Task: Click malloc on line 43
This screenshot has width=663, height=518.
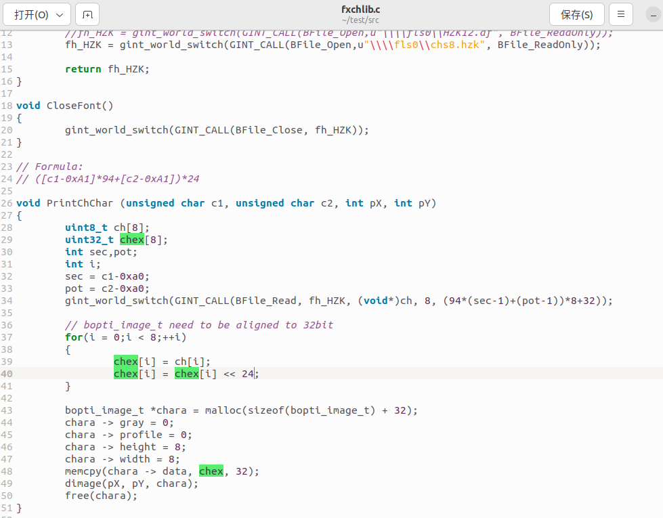Action: tap(223, 410)
